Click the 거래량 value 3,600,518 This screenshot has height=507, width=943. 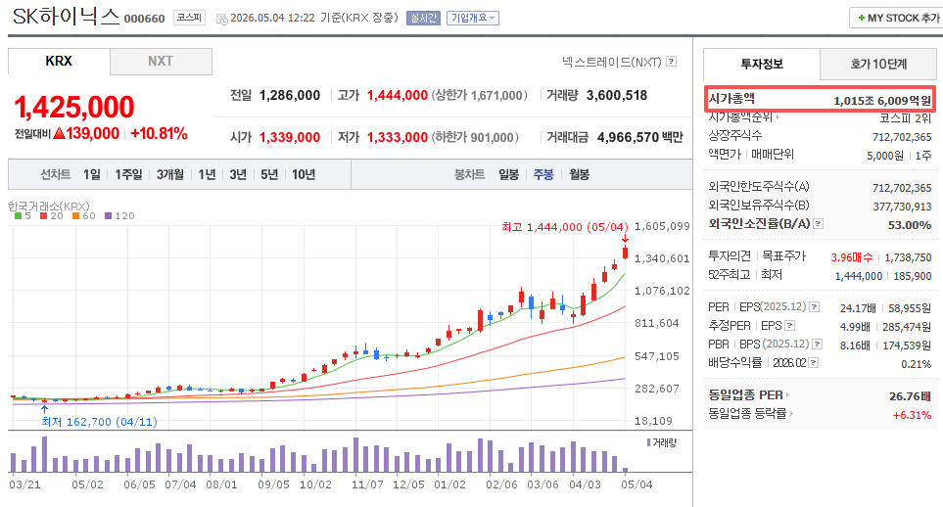point(617,96)
